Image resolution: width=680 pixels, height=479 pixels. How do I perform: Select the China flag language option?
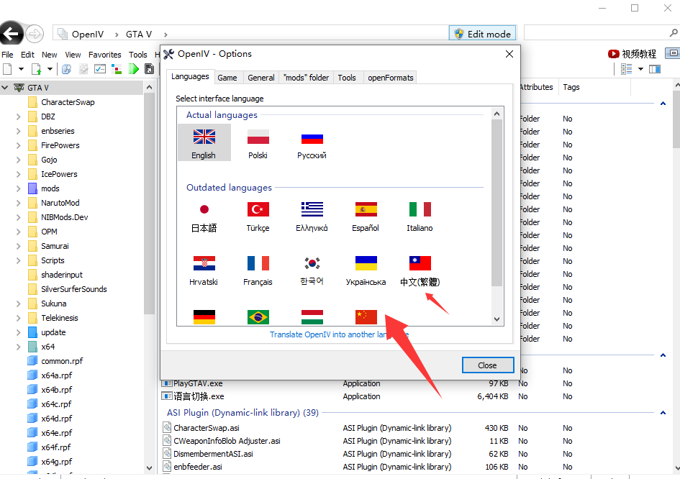(x=366, y=317)
